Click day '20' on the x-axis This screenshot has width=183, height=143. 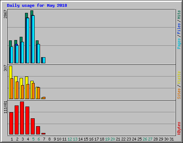click(x=113, y=139)
